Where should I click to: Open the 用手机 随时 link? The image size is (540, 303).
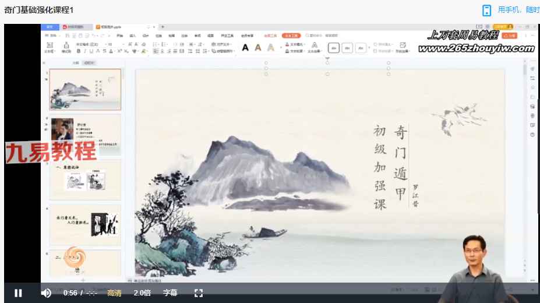[x=518, y=10]
